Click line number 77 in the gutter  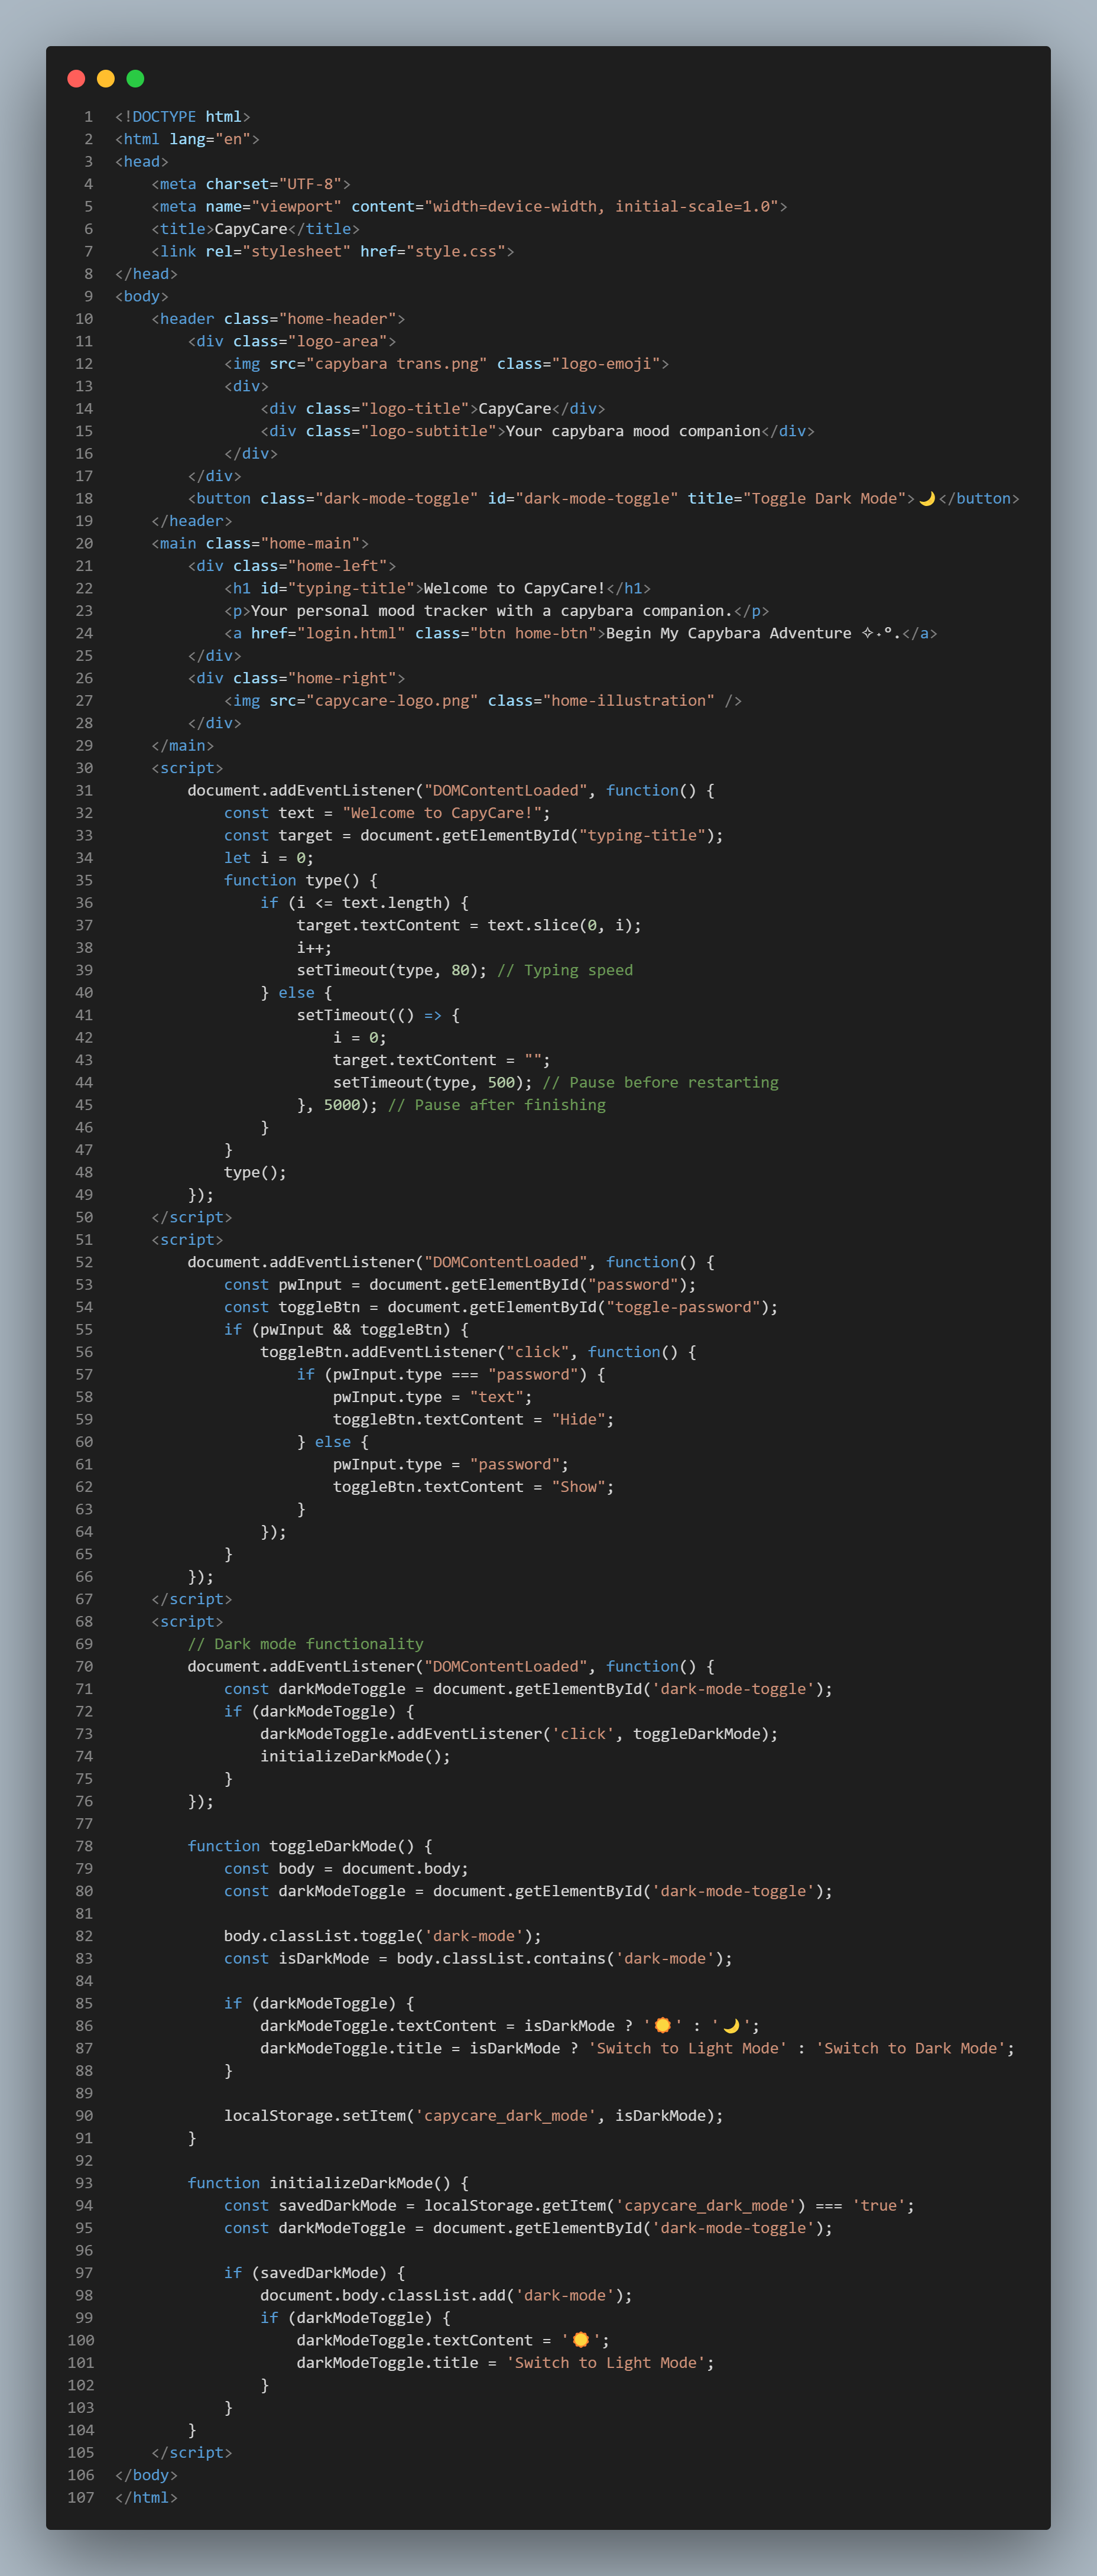[x=84, y=1824]
